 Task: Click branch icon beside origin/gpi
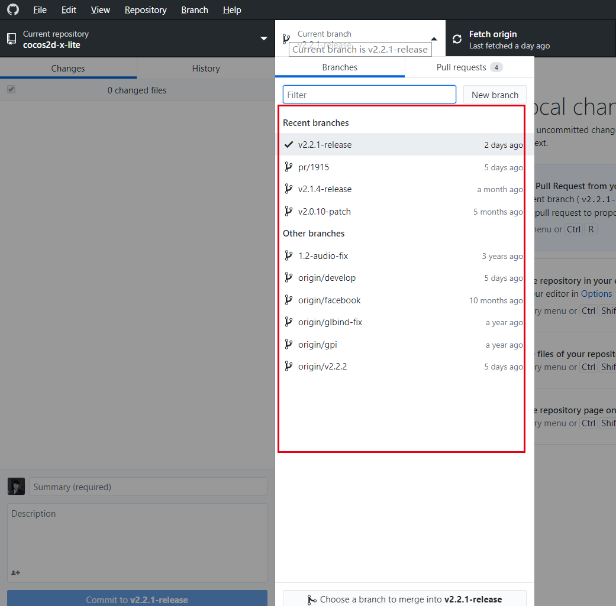click(288, 344)
